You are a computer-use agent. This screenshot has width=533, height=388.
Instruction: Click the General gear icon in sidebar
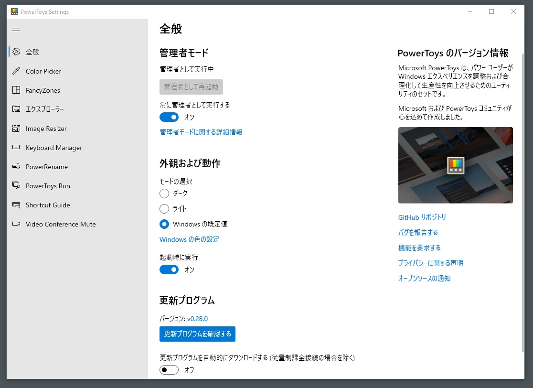pyautogui.click(x=16, y=52)
